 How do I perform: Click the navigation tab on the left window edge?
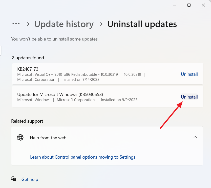pos(1,50)
